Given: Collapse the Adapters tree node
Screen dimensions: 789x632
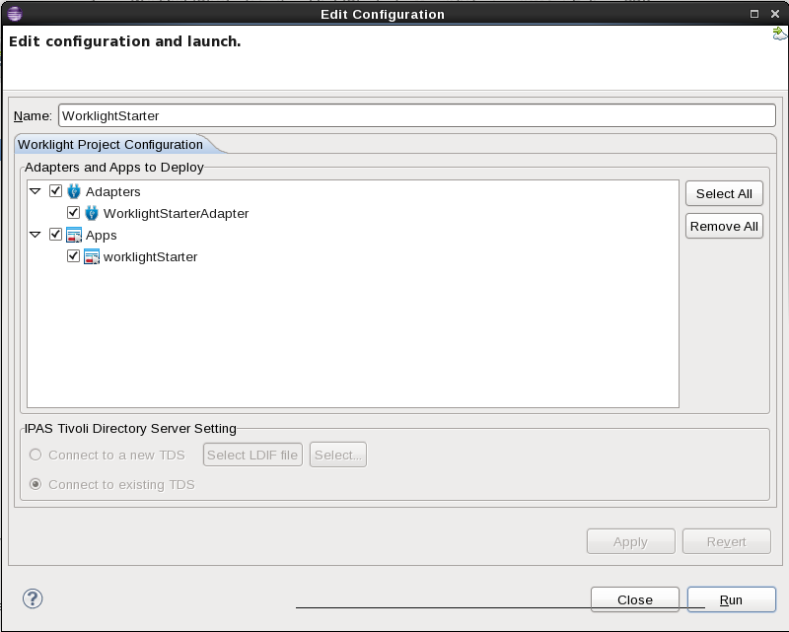Looking at the screenshot, I should 36,191.
